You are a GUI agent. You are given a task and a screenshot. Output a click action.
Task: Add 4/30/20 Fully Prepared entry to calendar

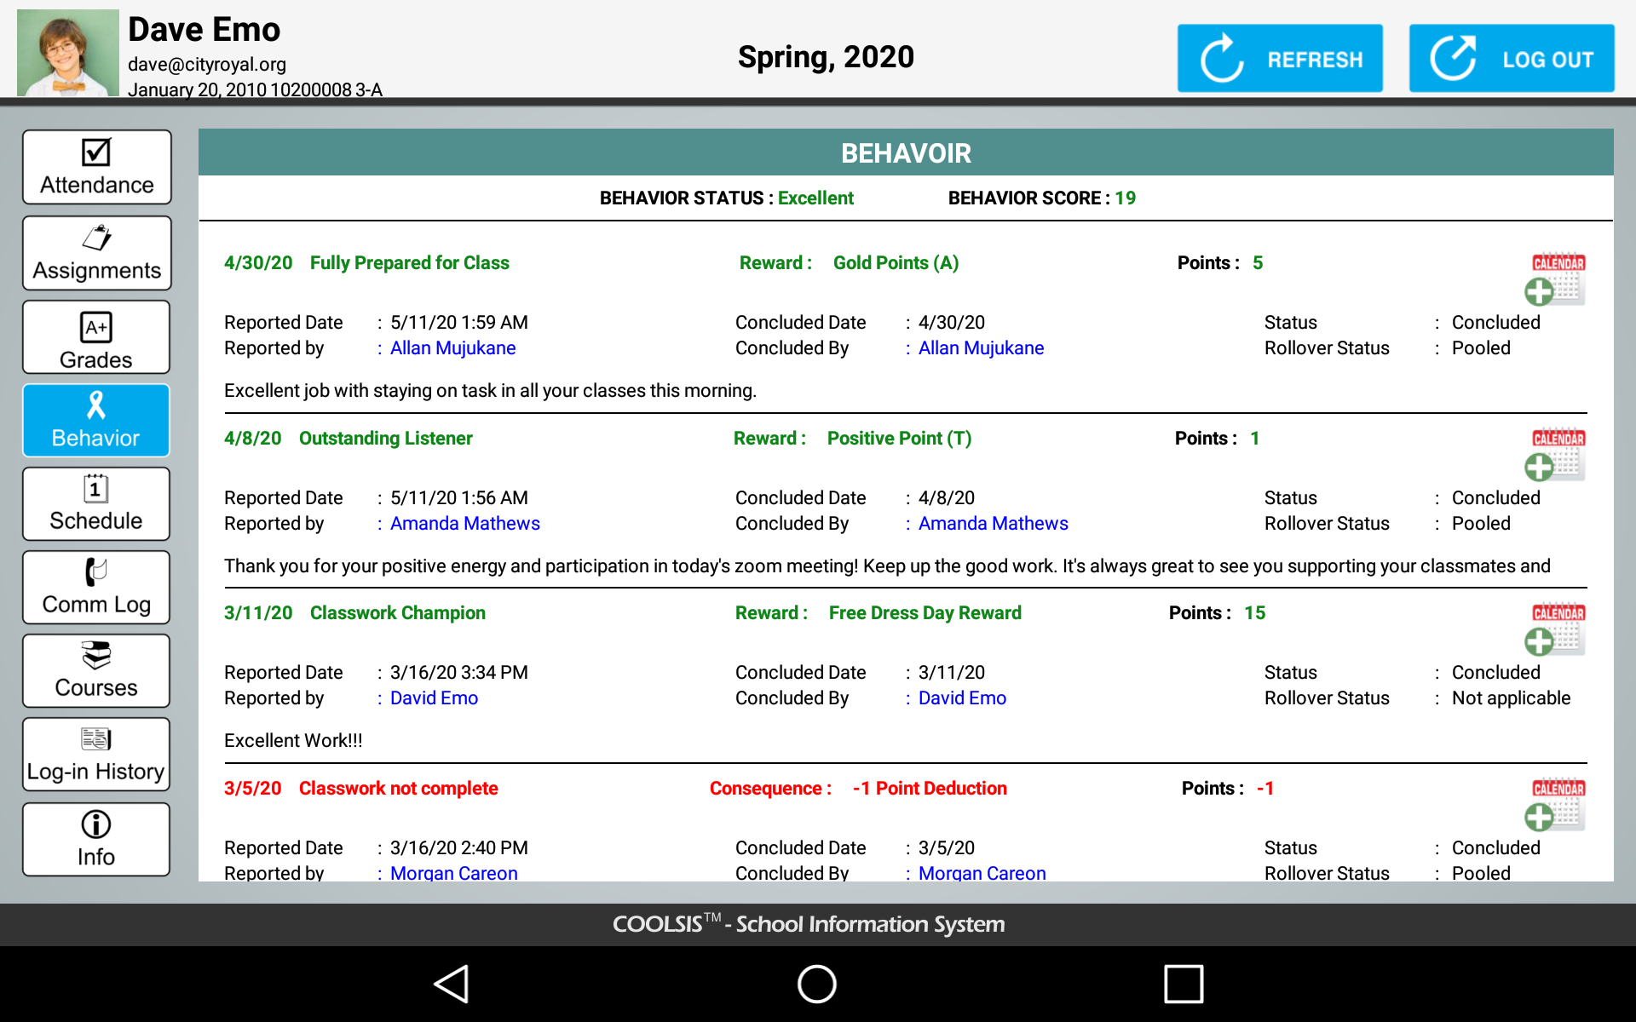[x=1555, y=279]
